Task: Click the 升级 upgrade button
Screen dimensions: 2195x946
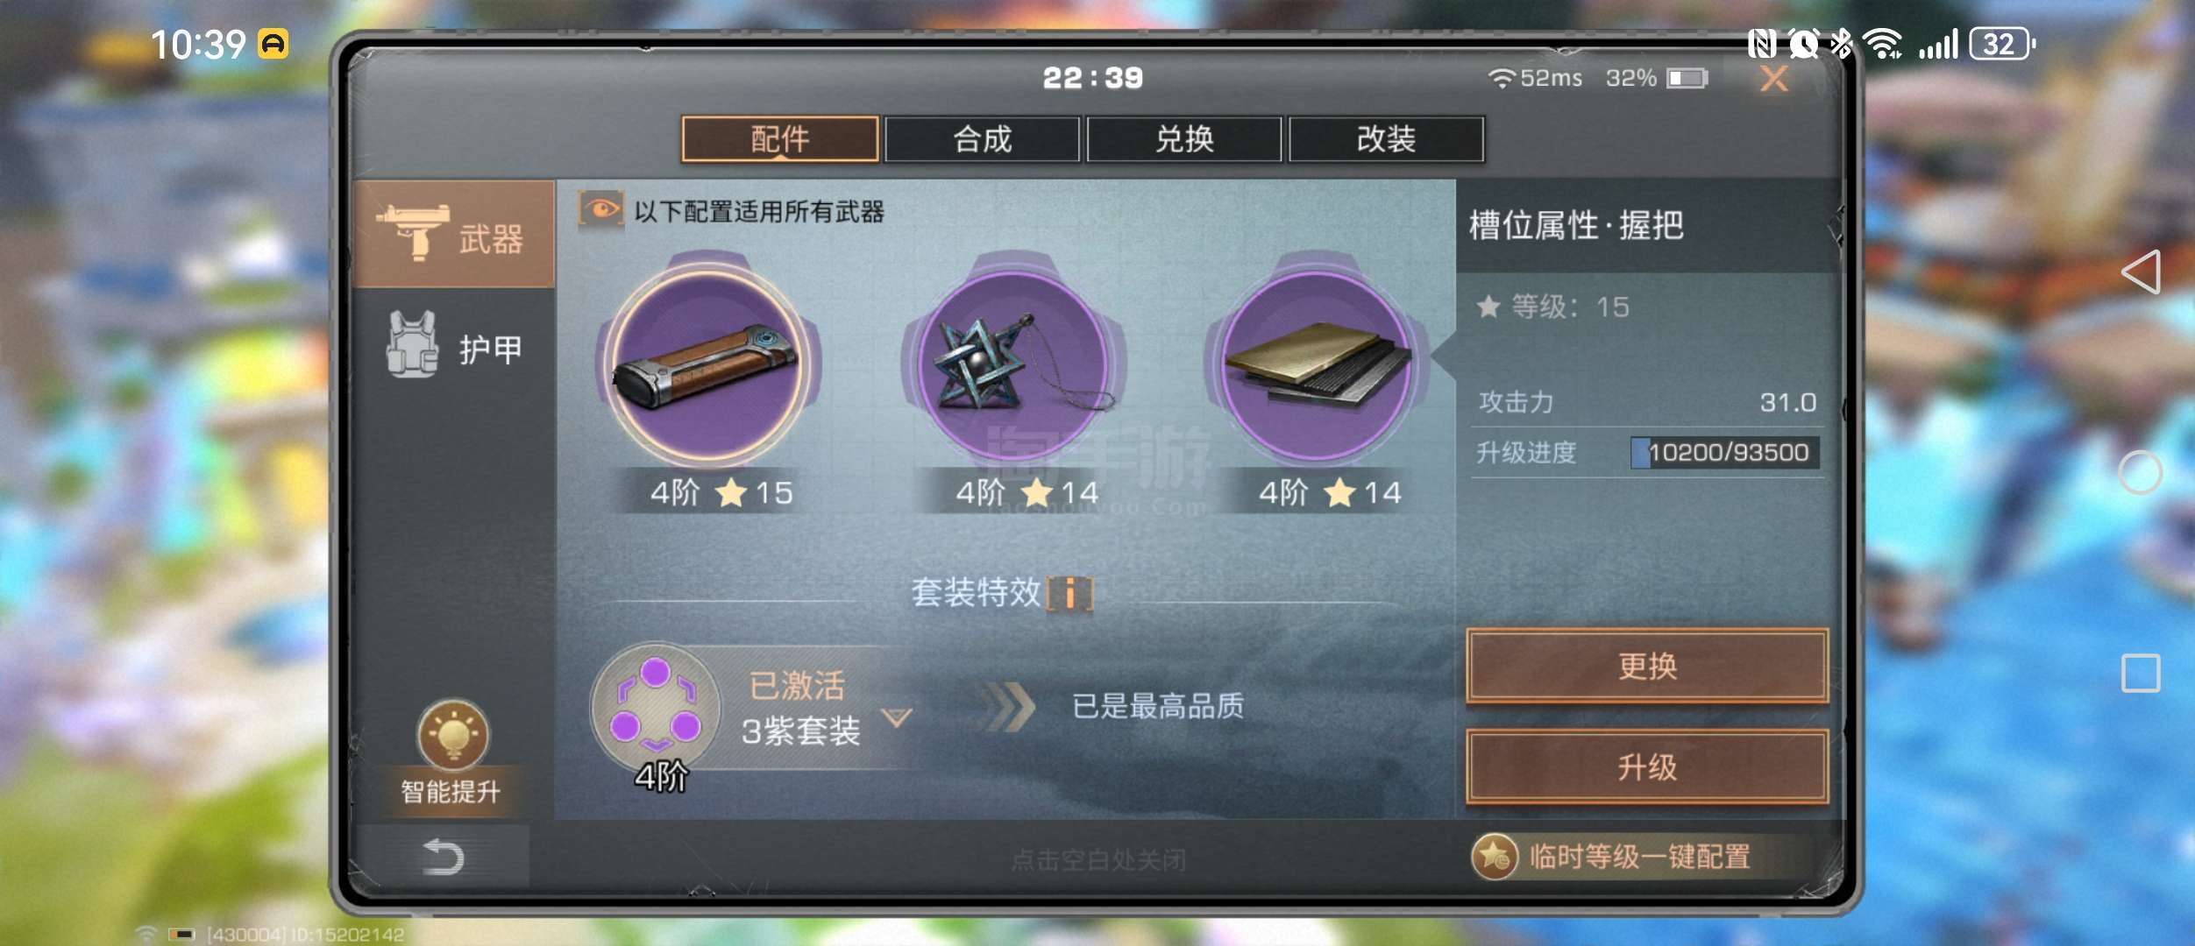Action: [x=1647, y=767]
